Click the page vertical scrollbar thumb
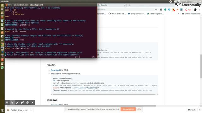This screenshot has width=202, height=113. [201, 66]
